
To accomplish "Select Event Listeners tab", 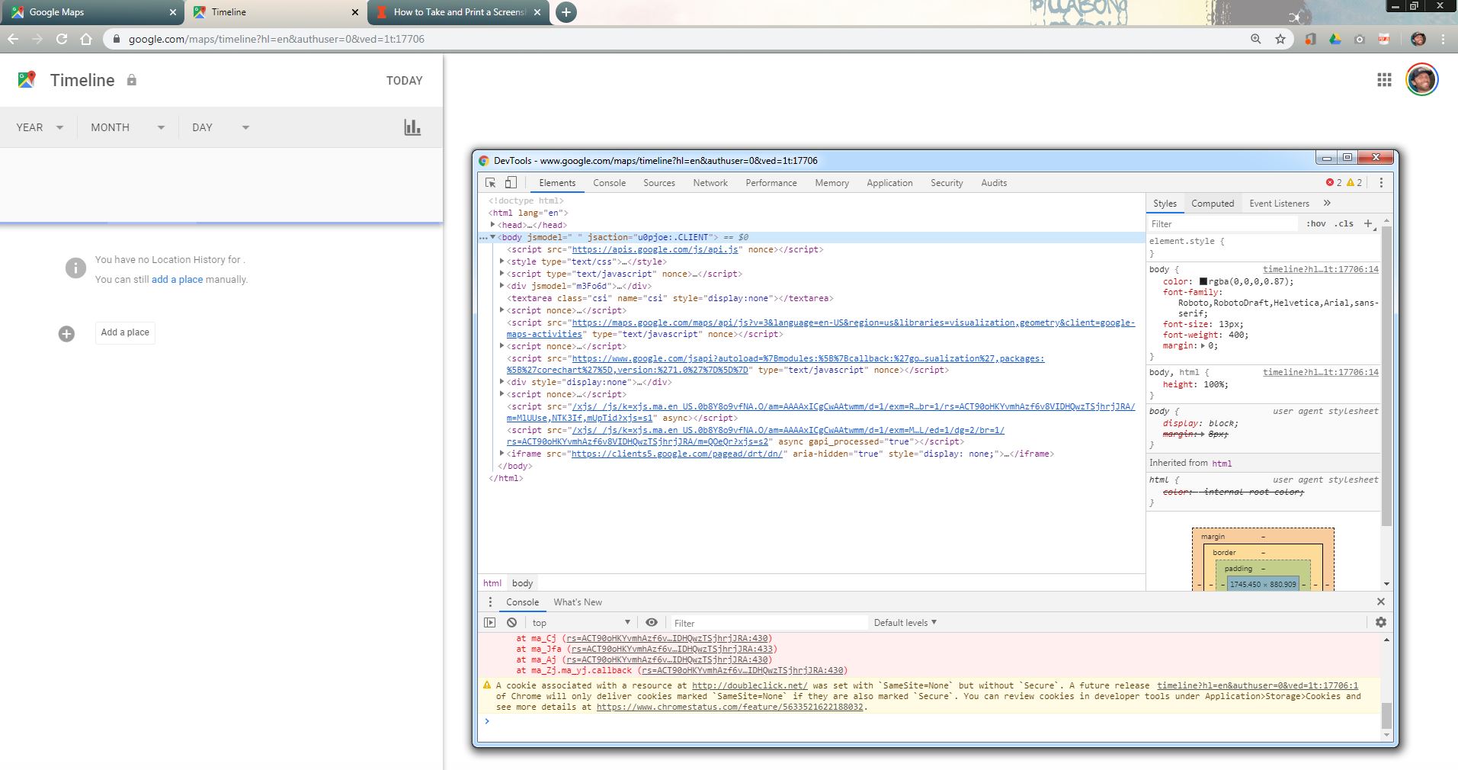I will (1279, 204).
